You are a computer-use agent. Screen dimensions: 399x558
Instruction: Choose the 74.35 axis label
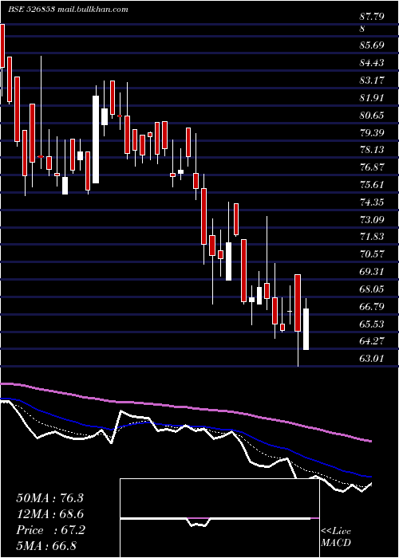tap(372, 202)
